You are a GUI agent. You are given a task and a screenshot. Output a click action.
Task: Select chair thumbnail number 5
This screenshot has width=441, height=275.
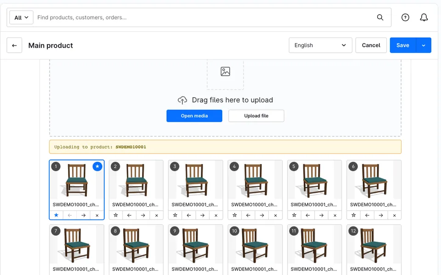pyautogui.click(x=314, y=181)
